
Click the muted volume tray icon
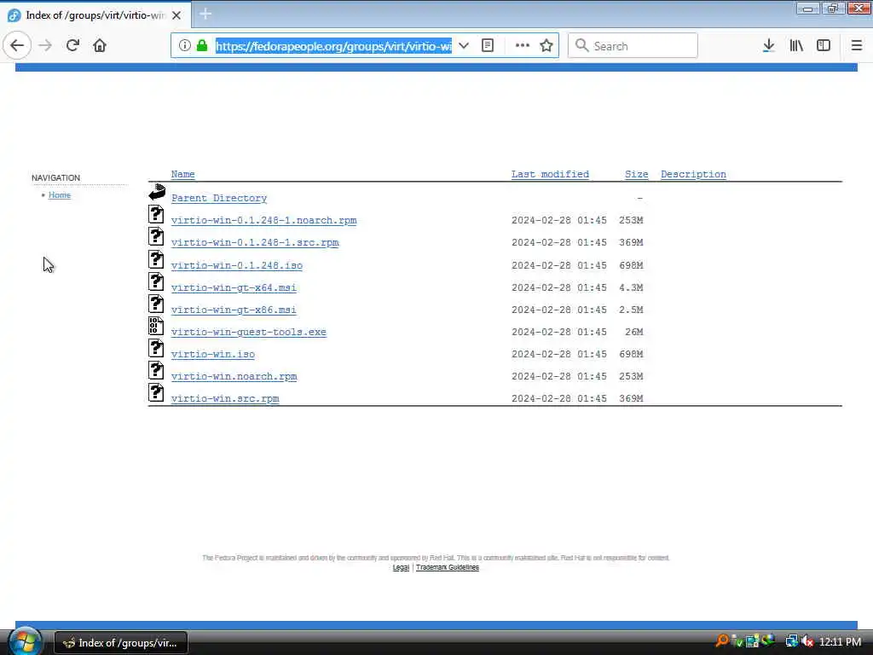807,641
